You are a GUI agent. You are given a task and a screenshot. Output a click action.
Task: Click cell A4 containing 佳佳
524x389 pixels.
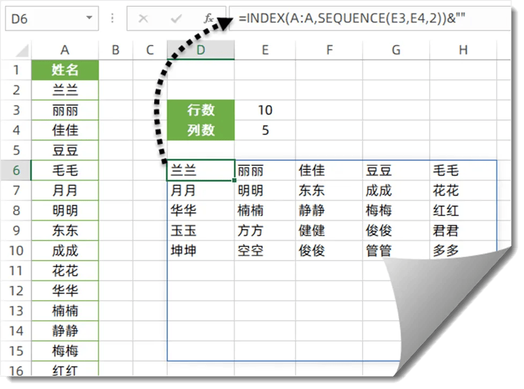click(65, 130)
